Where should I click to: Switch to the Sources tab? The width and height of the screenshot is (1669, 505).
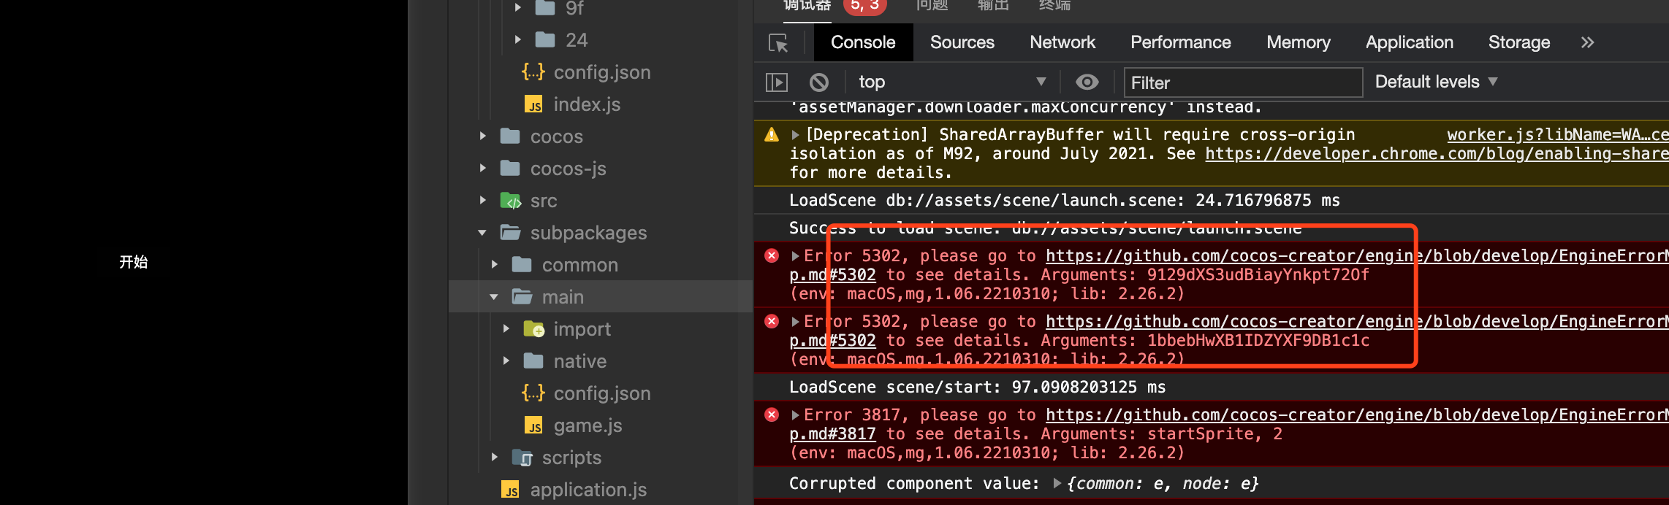[962, 43]
